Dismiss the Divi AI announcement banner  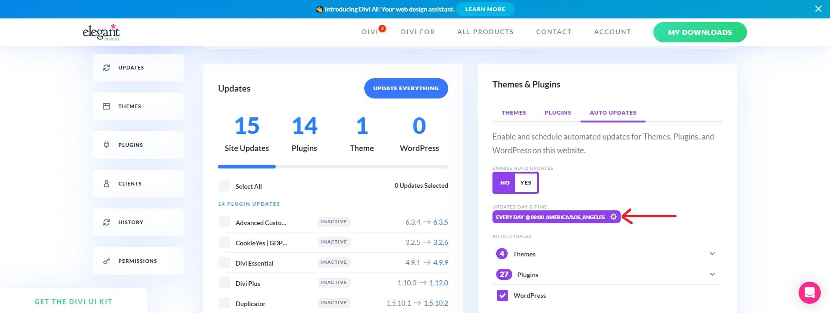click(x=818, y=9)
